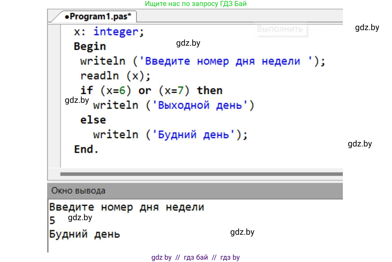Switch to the Program1.pas tab
The image size is (392, 262).
tap(98, 17)
